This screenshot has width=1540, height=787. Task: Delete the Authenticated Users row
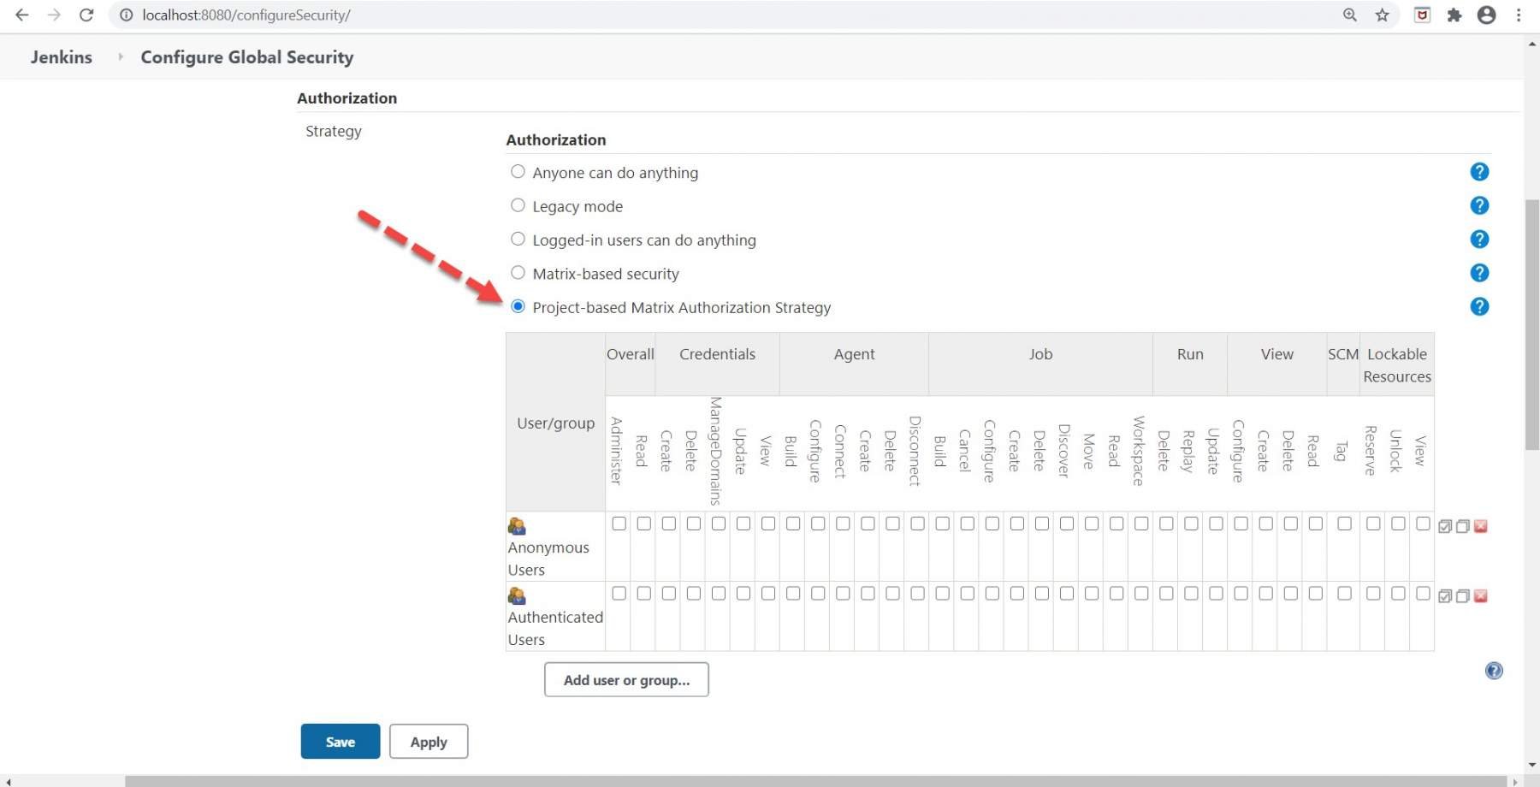coord(1480,596)
